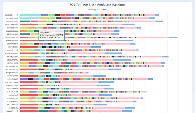Click the eosauthority row label
Viewport: 195px width, 113px height.
(x=13, y=60)
